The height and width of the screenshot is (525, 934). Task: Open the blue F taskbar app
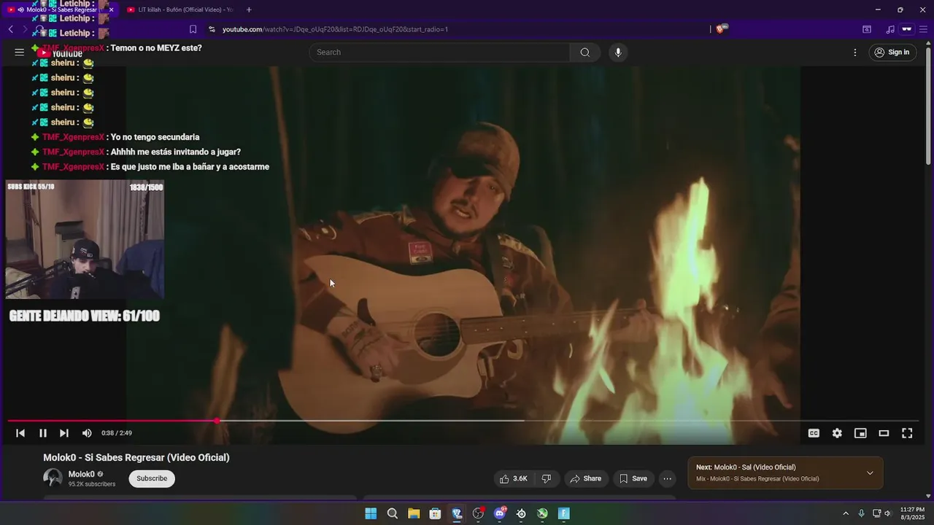point(564,513)
